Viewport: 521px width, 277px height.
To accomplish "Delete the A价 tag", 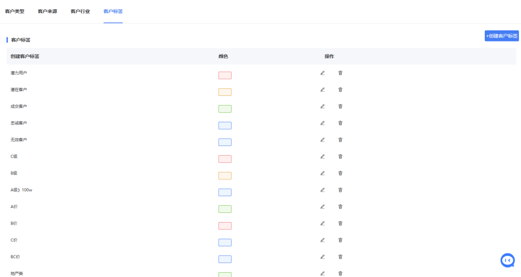I will click(340, 207).
